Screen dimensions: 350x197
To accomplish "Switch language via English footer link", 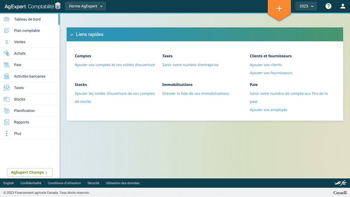I will point(9,183).
